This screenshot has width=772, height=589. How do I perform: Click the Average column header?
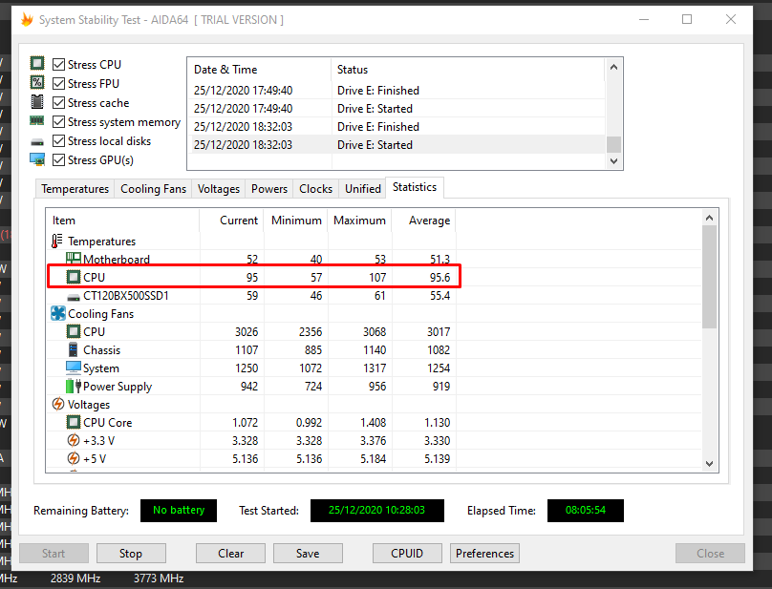424,221
